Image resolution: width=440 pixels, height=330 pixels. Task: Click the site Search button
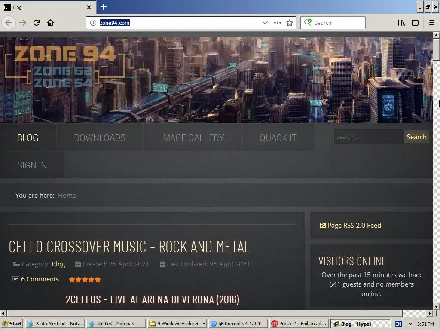(416, 137)
